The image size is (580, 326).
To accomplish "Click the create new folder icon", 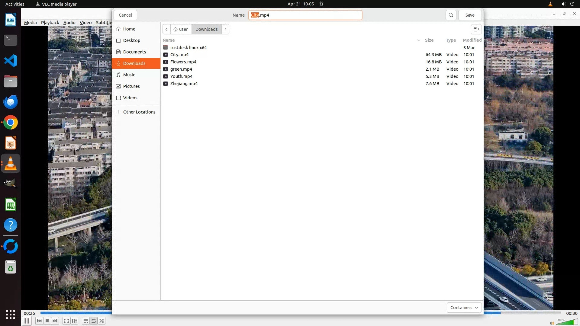I will click(476, 29).
